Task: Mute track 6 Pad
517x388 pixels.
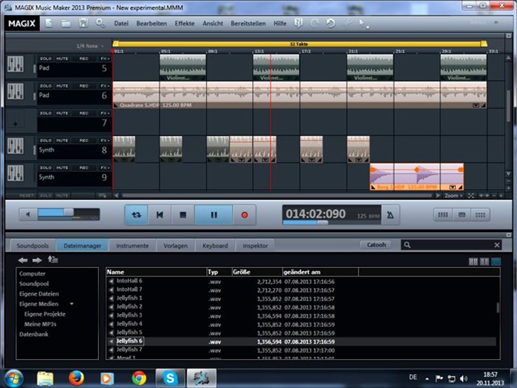Action: (62, 86)
